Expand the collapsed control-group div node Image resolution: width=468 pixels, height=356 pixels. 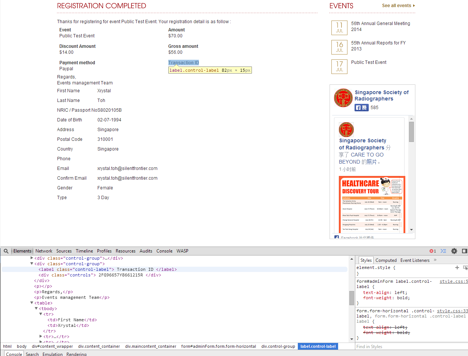(x=32, y=258)
